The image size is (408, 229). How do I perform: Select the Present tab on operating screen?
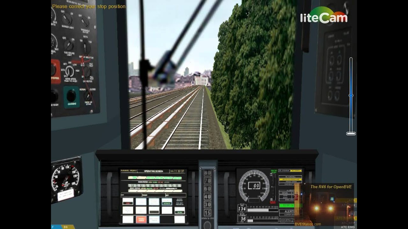(153, 195)
